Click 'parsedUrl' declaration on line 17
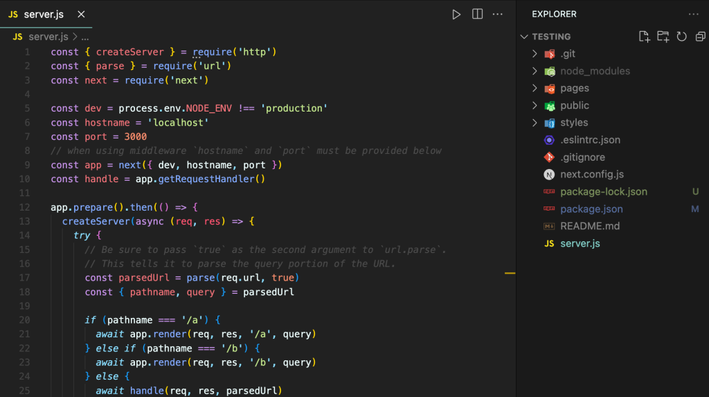This screenshot has width=709, height=397. pyautogui.click(x=144, y=278)
